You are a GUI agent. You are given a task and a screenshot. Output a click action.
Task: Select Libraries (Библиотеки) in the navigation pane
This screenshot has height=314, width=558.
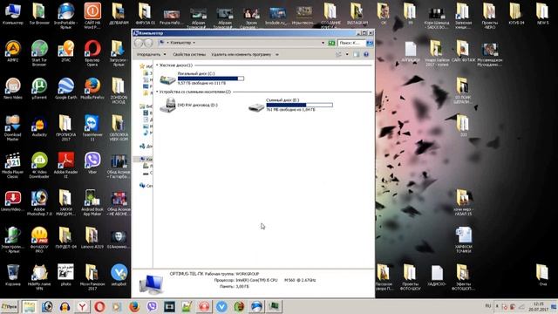click(x=146, y=106)
